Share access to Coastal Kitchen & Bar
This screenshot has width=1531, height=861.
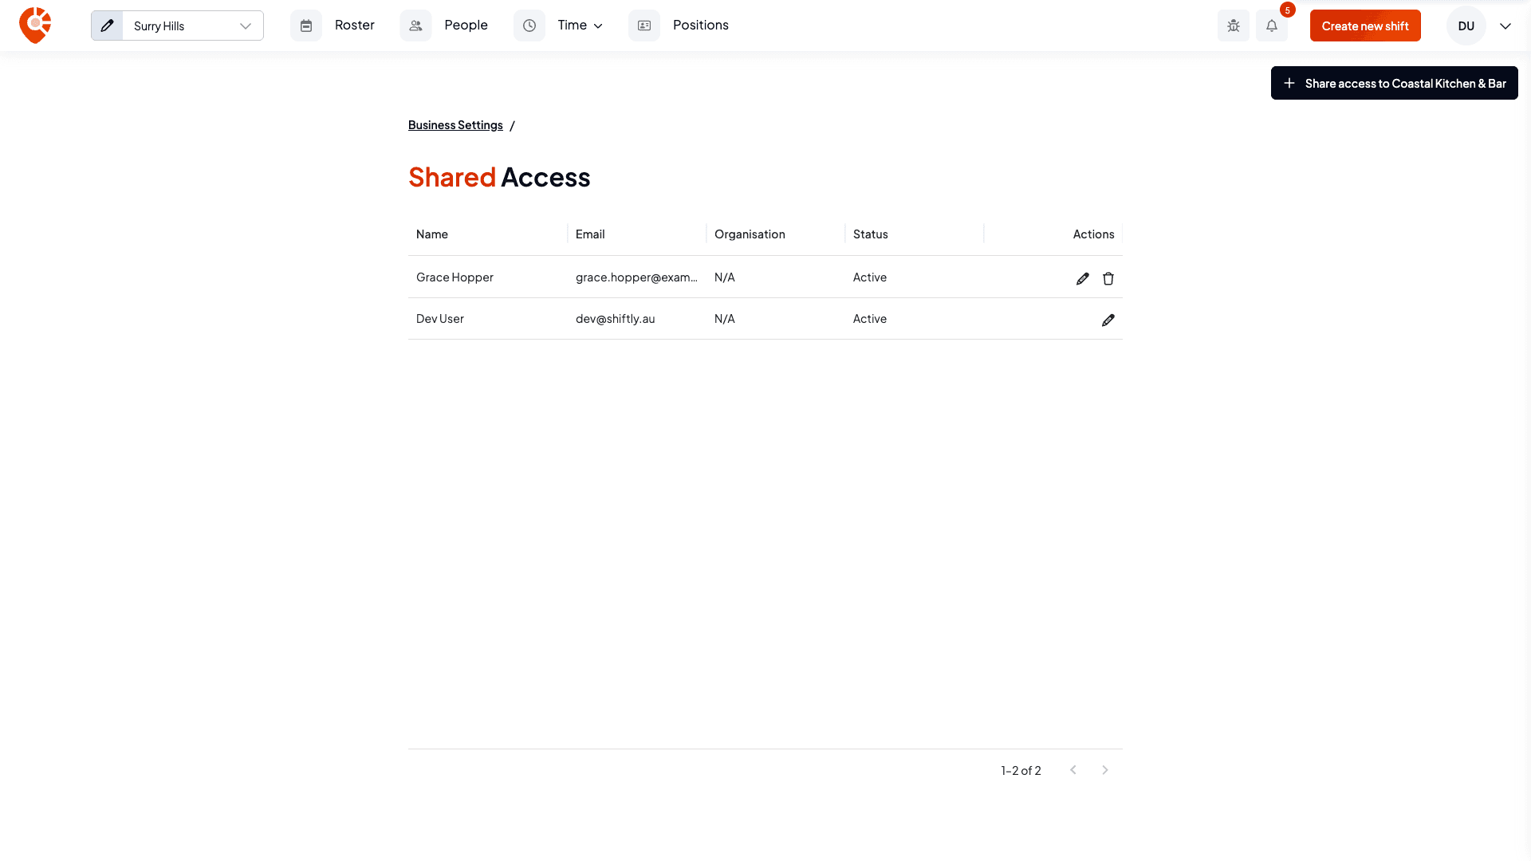point(1394,83)
